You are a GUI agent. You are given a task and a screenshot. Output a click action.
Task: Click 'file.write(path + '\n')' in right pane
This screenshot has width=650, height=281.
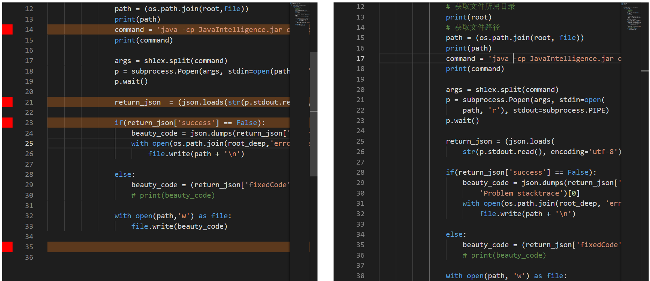pos(527,214)
